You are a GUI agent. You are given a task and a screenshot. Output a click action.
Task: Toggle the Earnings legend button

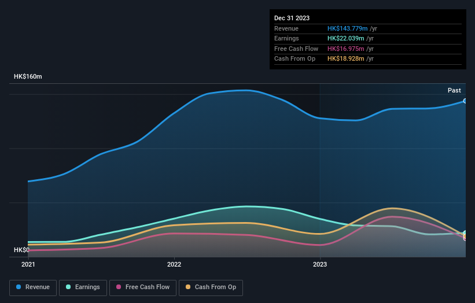(83, 287)
